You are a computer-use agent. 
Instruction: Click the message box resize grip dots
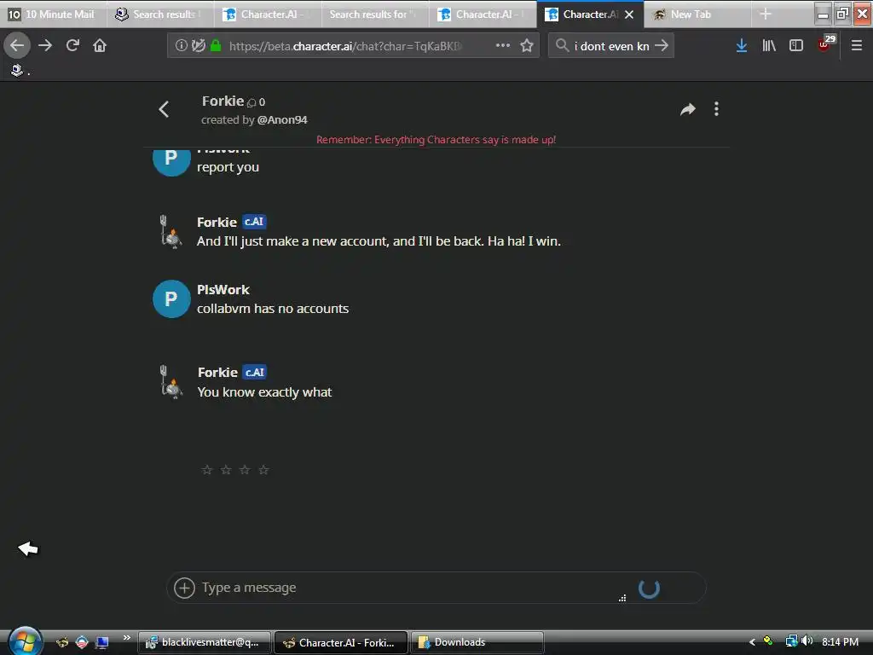point(622,598)
